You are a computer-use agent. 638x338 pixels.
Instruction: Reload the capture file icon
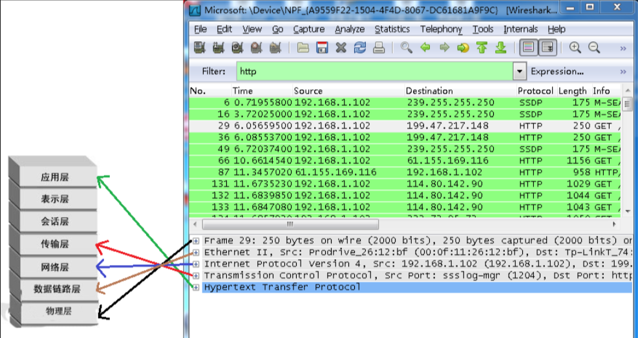tap(359, 48)
